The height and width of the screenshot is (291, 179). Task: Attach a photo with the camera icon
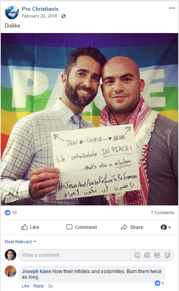tap(147, 255)
